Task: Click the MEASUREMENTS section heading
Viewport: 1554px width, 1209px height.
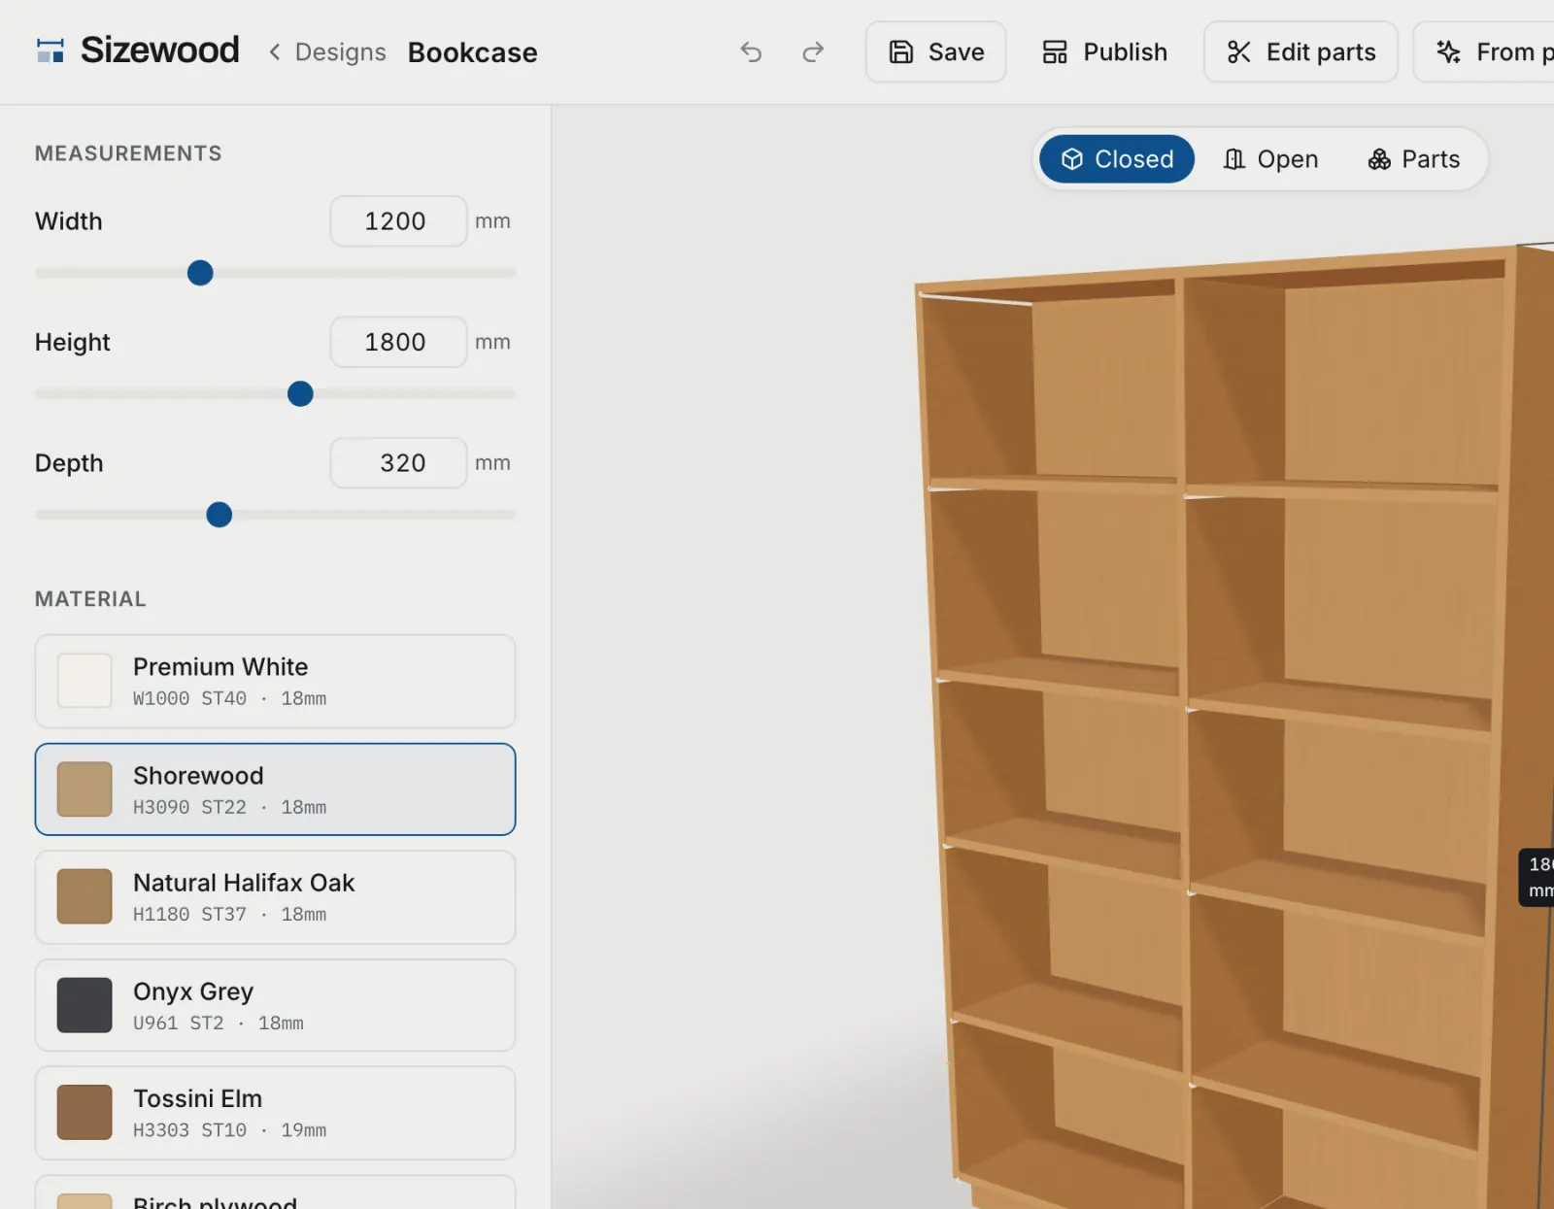Action: pos(128,153)
